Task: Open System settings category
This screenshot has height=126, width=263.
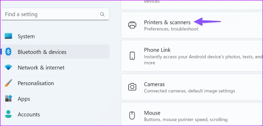Action: pyautogui.click(x=56, y=36)
